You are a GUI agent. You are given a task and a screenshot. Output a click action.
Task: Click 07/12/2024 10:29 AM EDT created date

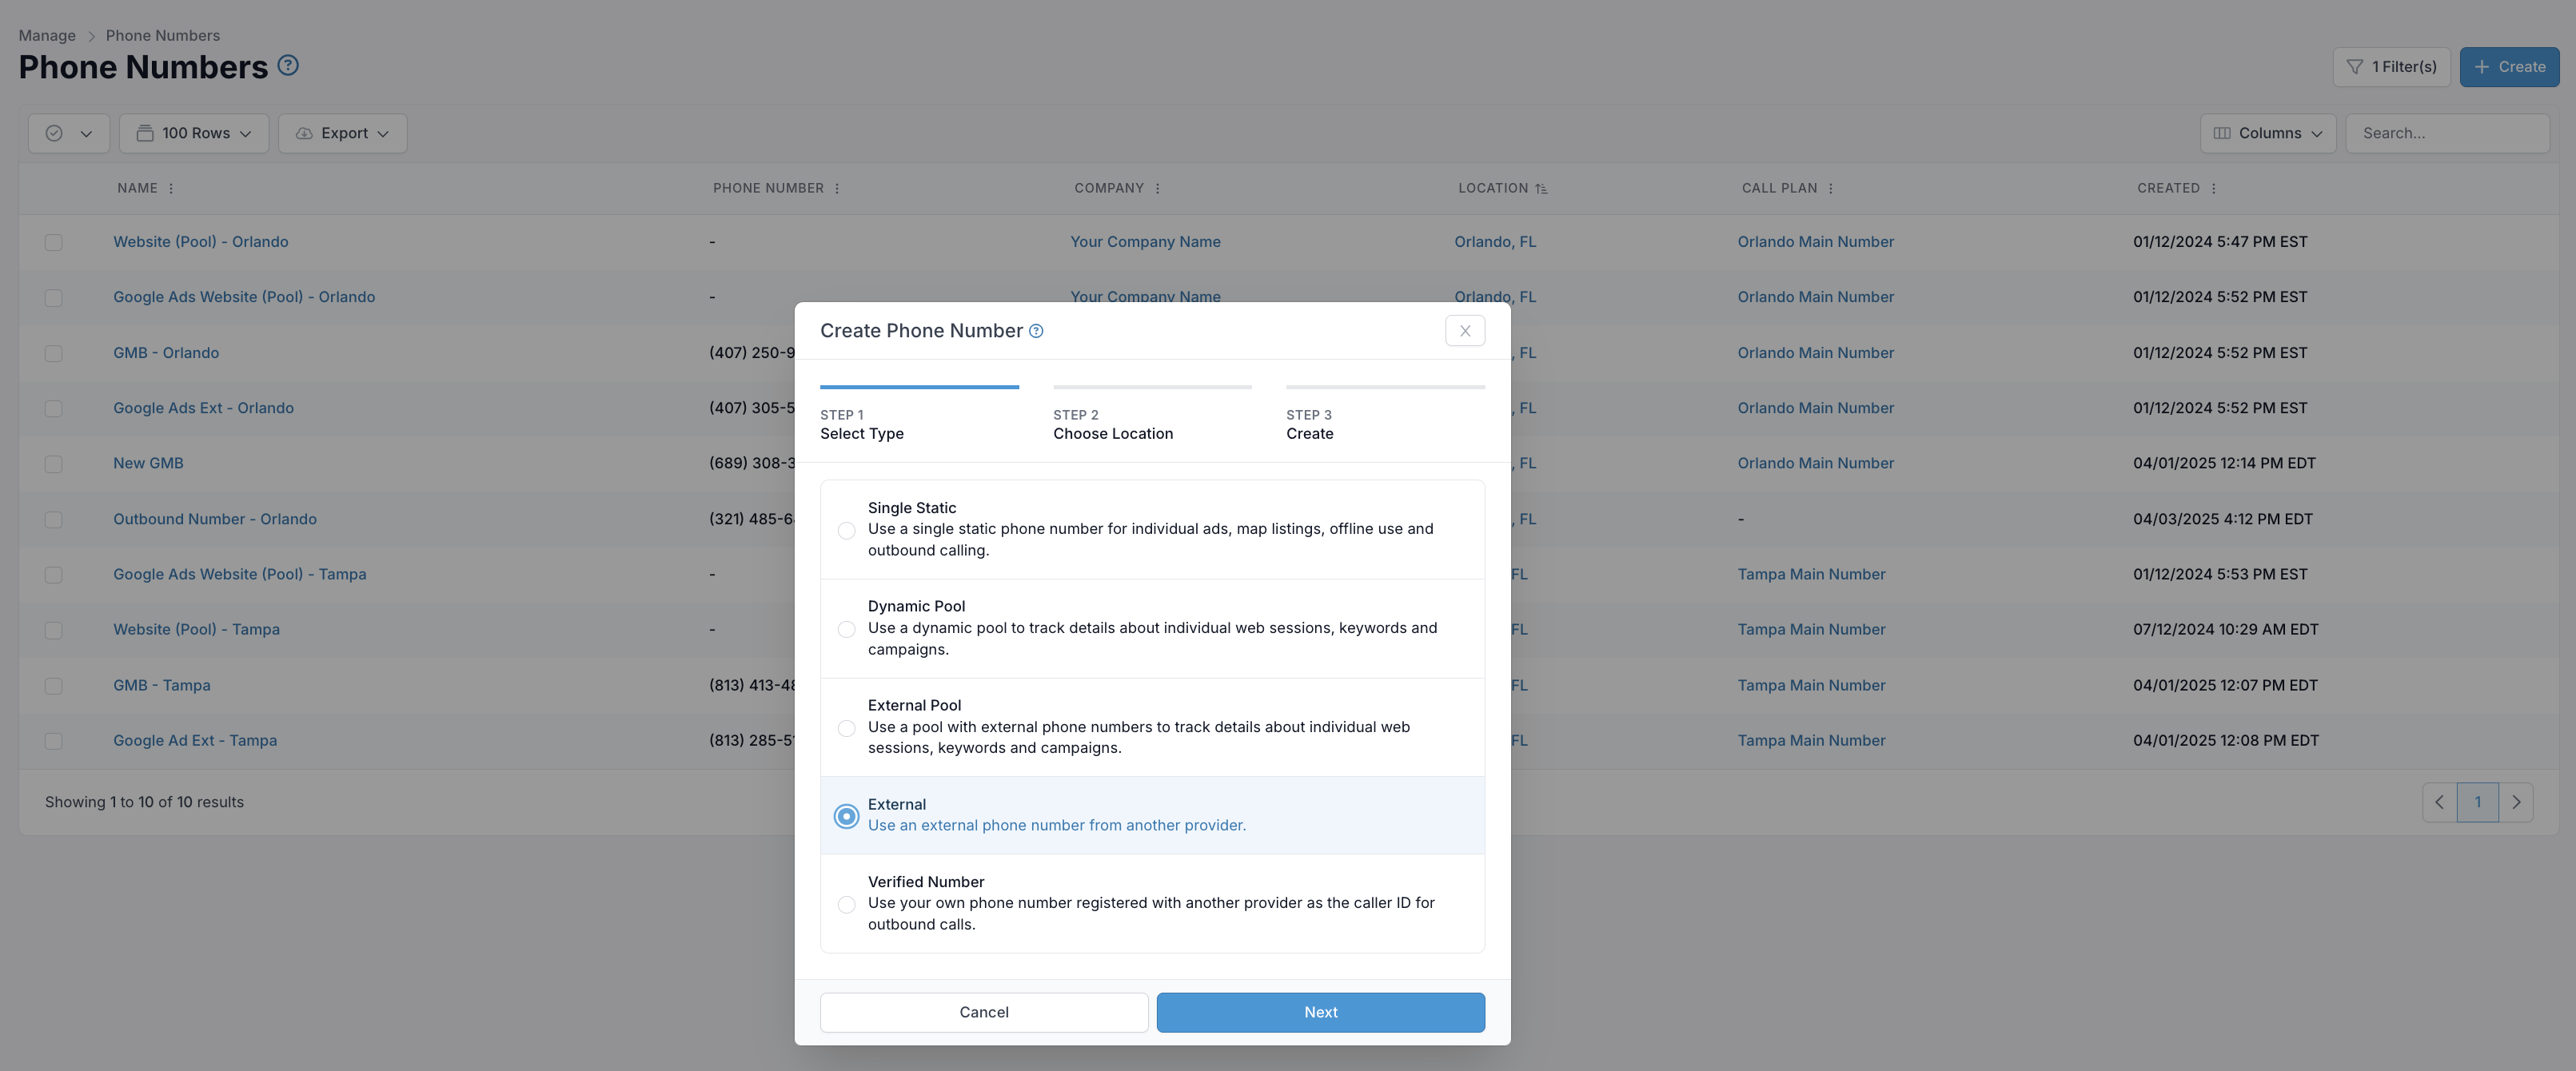point(2225,629)
